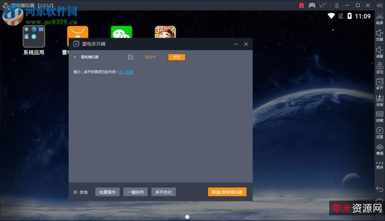Click the red gift box icon in title bar
The image size is (385, 221).
pos(301,5)
